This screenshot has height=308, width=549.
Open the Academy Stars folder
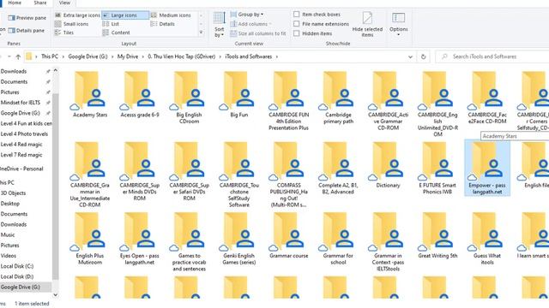89,94
